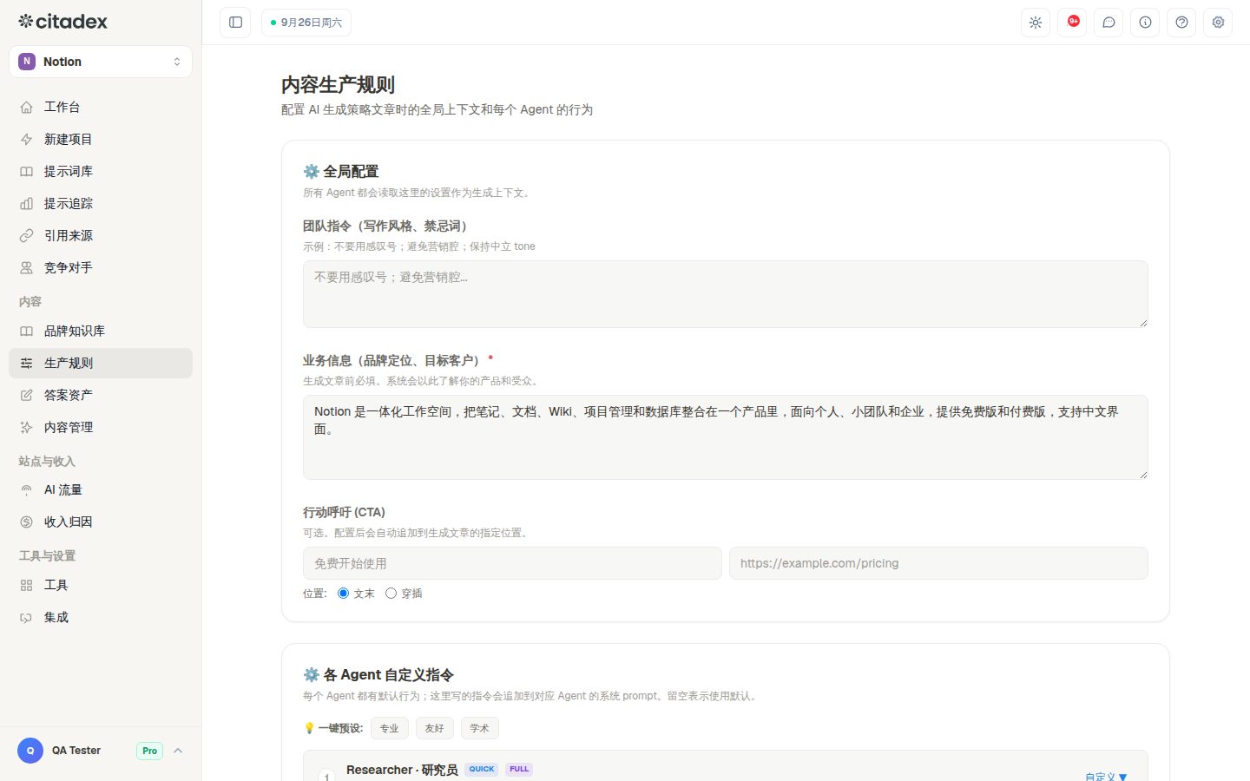Viewport: 1250px width, 781px height.
Task: Click the citadex logo
Action: click(x=62, y=22)
